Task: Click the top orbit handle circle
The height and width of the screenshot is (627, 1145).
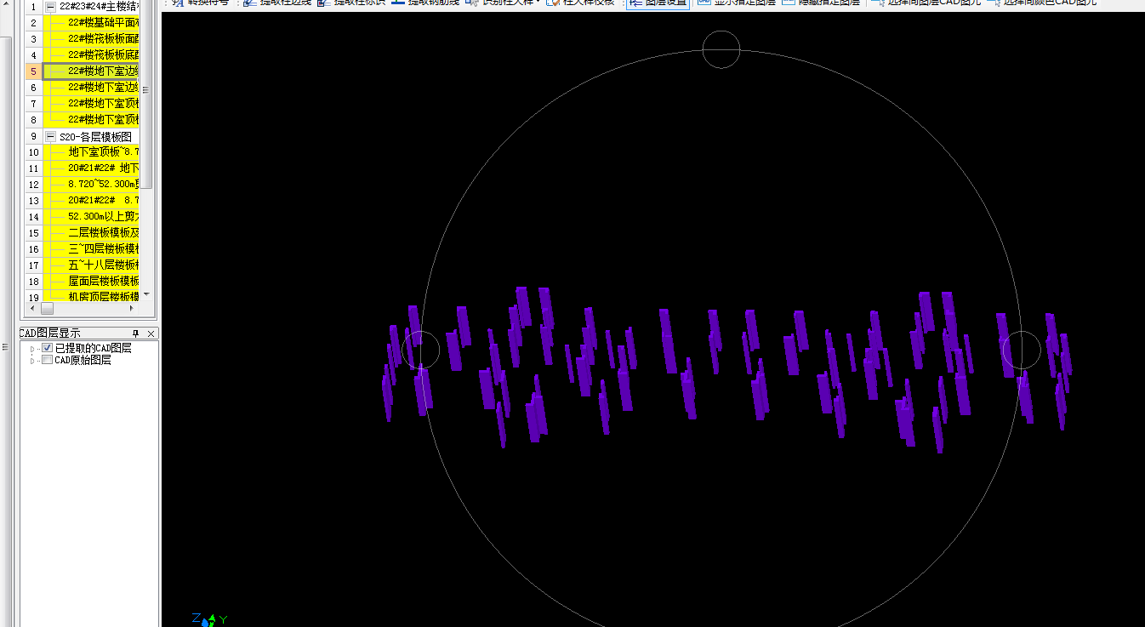Action: [721, 49]
